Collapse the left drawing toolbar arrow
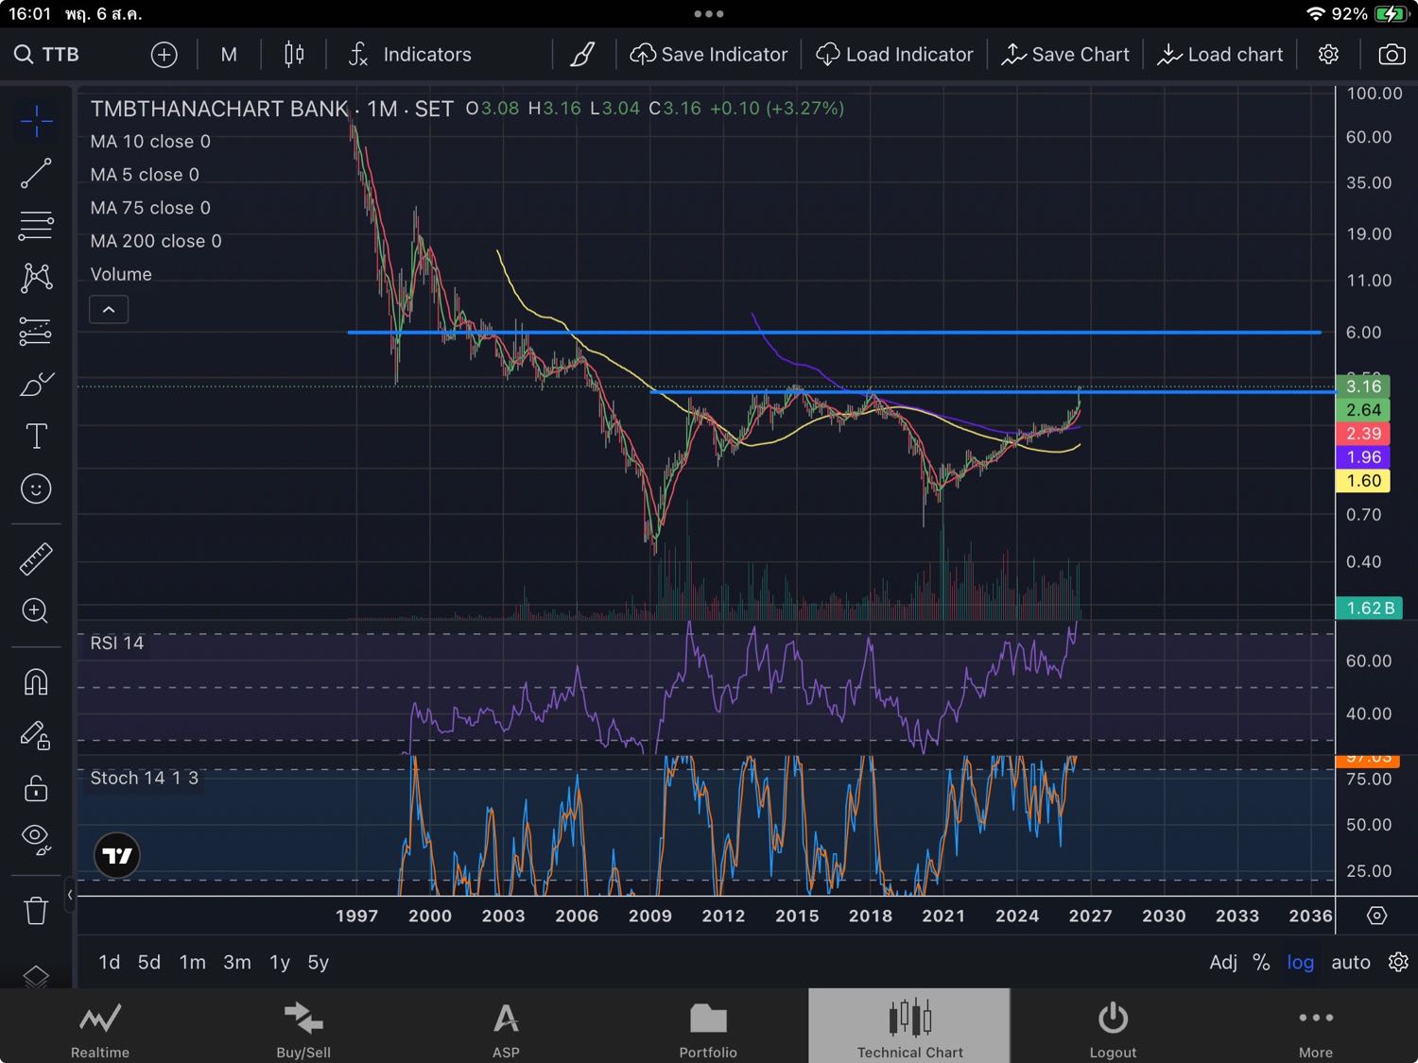Image resolution: width=1418 pixels, height=1063 pixels. point(70,894)
